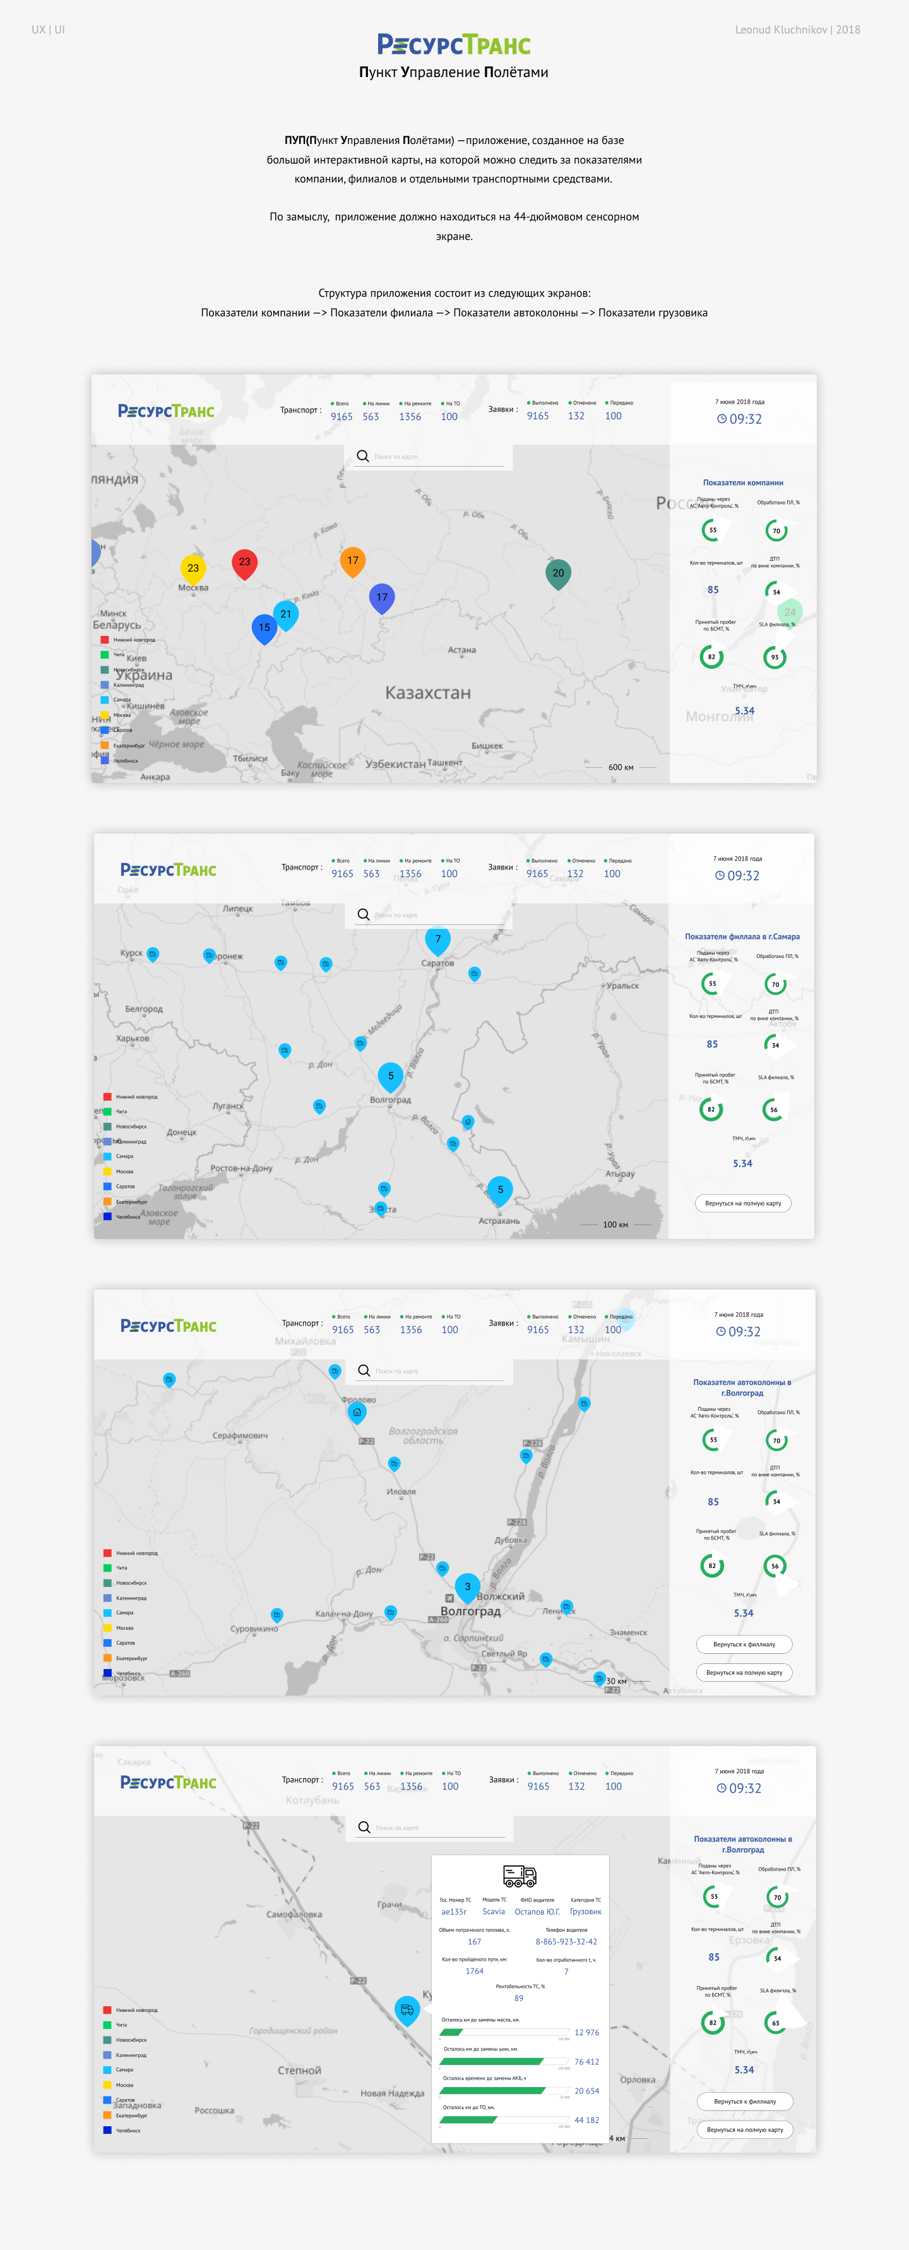Open the pin numbered 7 above Саратов
This screenshot has width=909, height=2250.
click(437, 939)
